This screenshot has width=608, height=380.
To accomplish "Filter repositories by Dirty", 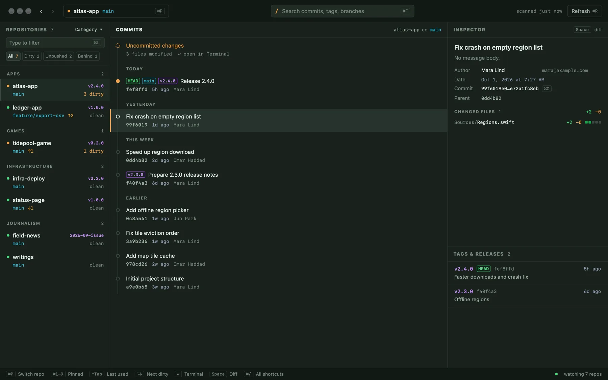I will 32,56.
